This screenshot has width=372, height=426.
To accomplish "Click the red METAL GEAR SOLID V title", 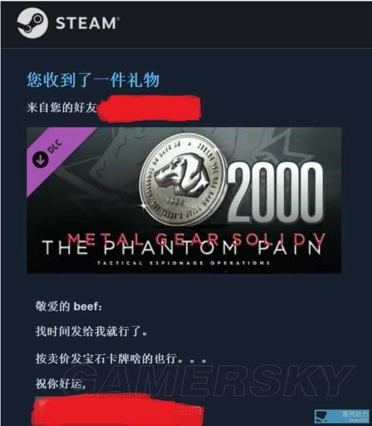I will pyautogui.click(x=196, y=239).
